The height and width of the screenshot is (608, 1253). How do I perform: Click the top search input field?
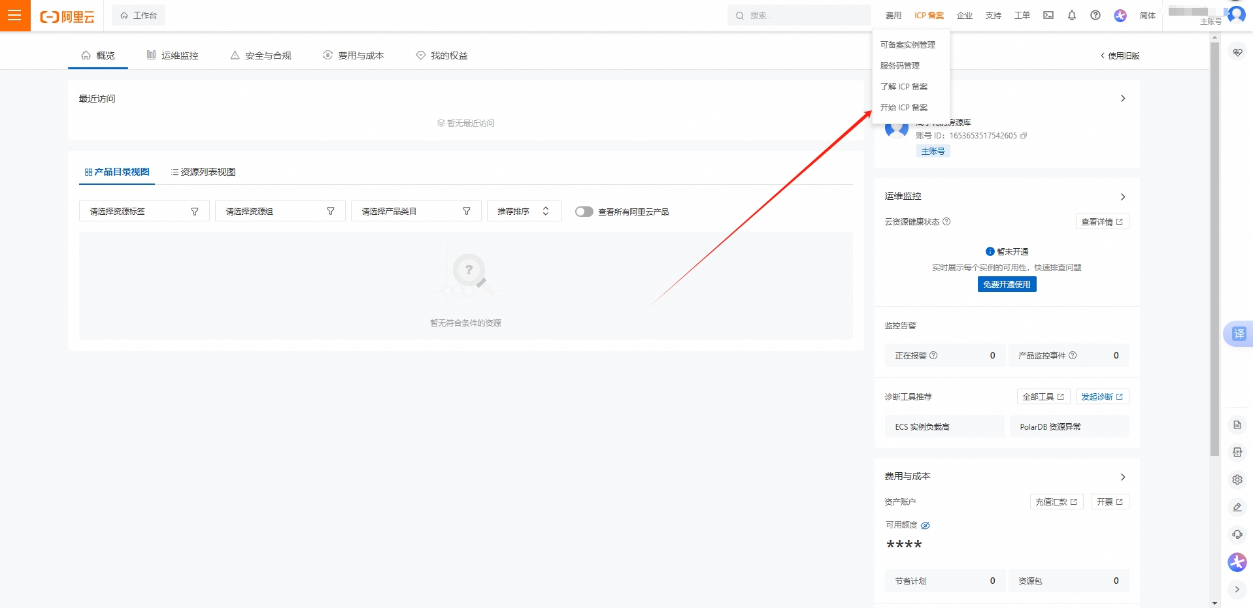point(797,15)
